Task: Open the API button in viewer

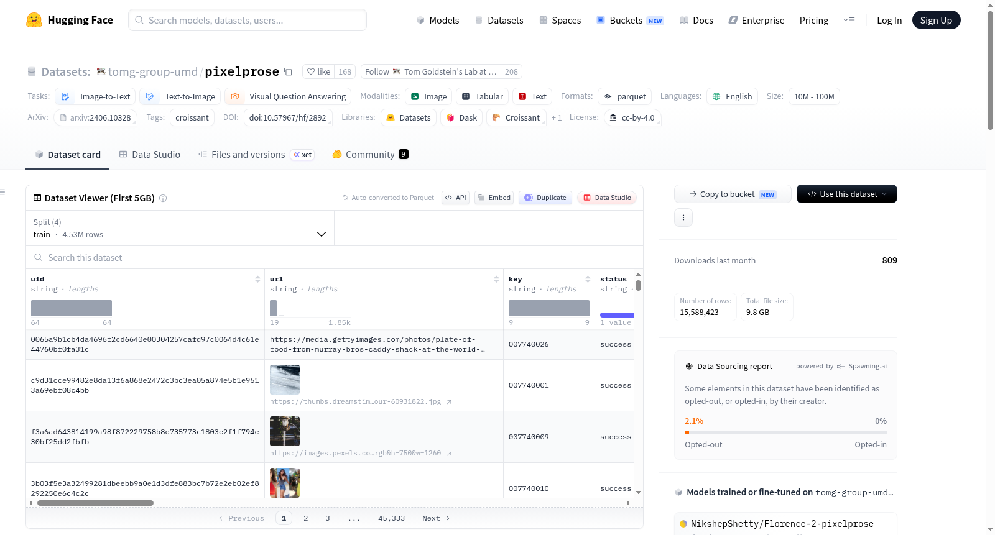Action: click(x=455, y=198)
